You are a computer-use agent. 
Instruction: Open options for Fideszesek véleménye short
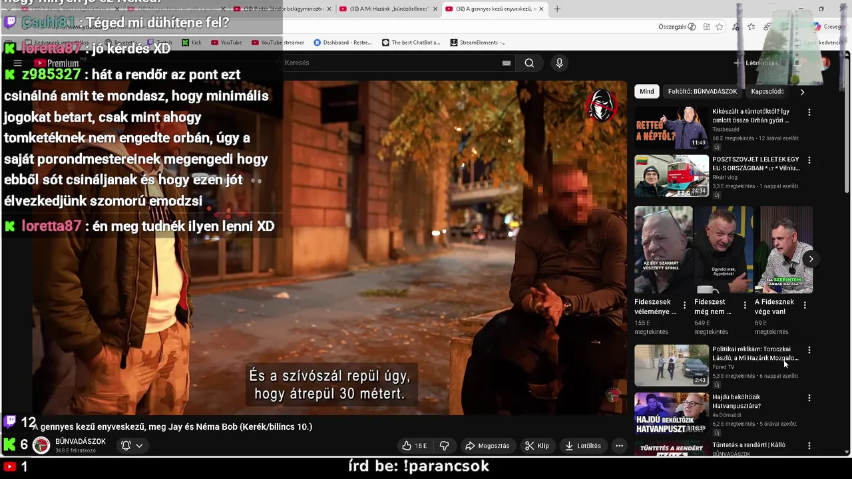[684, 305]
